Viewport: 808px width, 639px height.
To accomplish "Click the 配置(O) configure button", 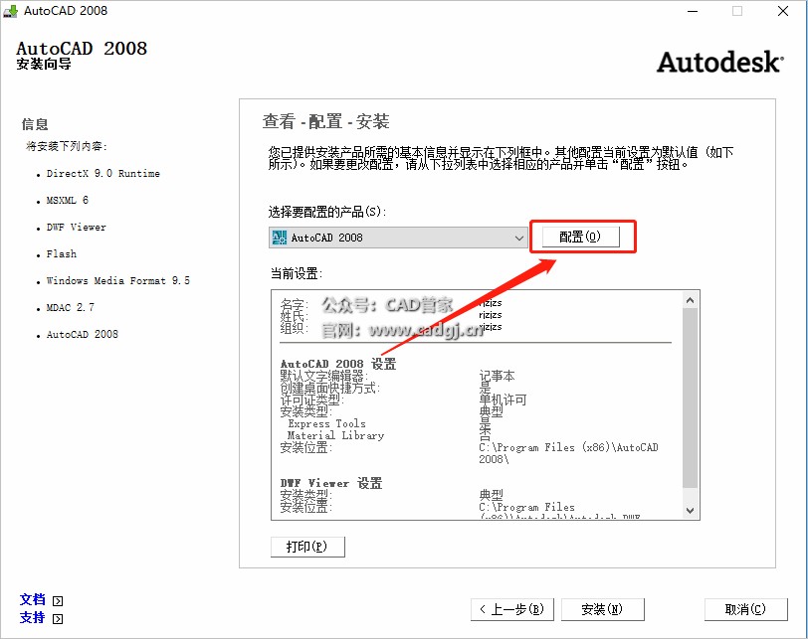I will 581,237.
